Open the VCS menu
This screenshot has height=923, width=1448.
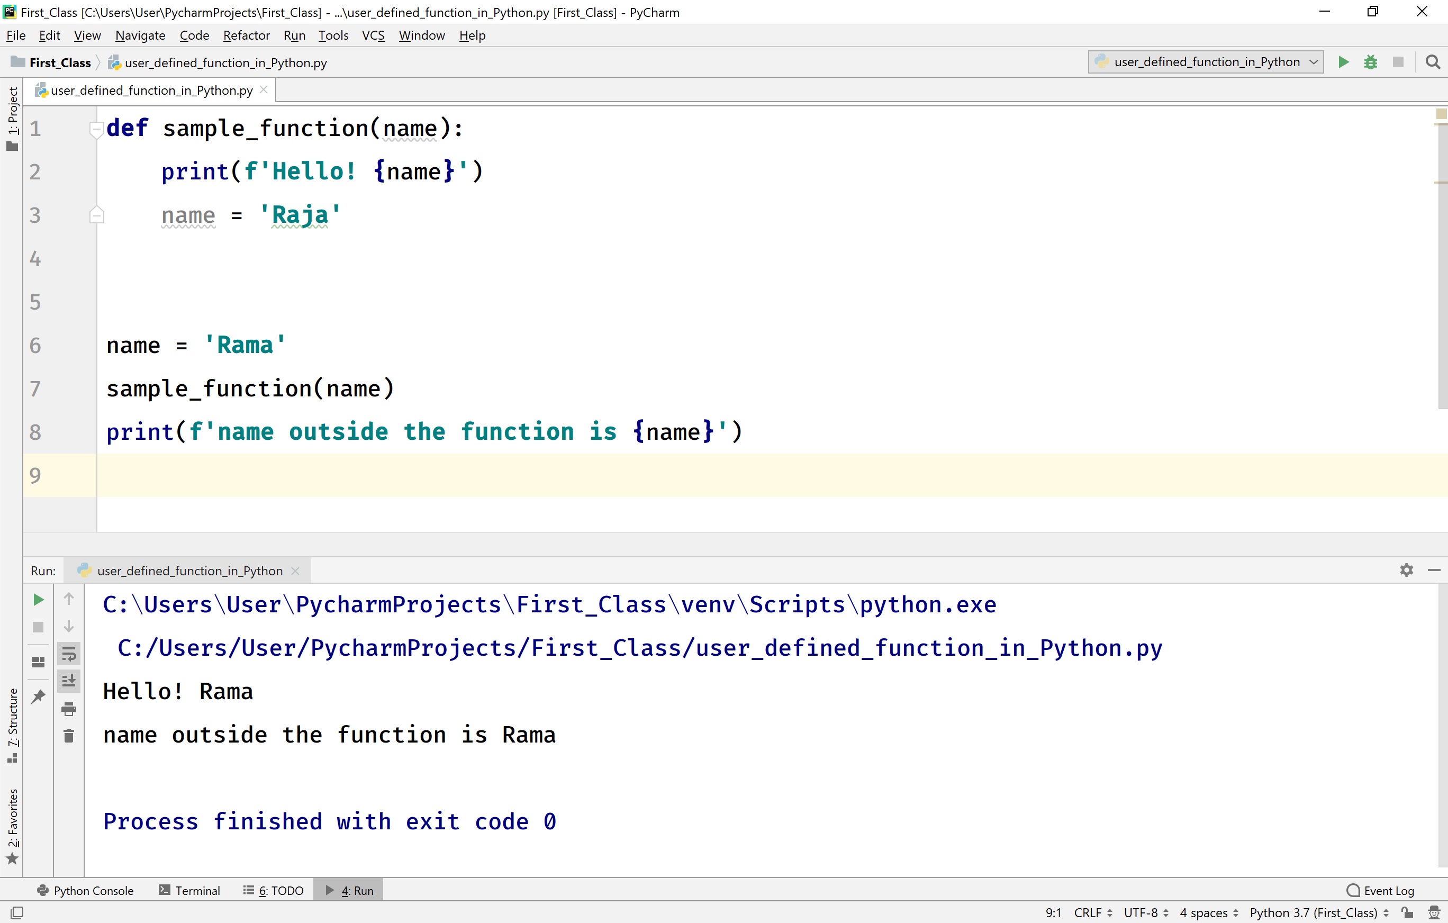[x=373, y=35]
